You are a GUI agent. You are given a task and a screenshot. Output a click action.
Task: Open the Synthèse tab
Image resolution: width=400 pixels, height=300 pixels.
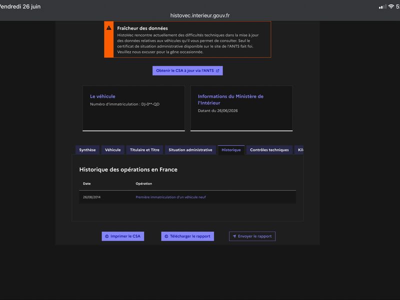tap(87, 150)
